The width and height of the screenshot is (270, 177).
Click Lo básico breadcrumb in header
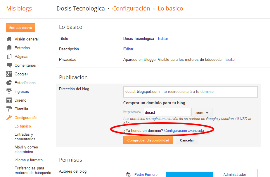point(170,8)
